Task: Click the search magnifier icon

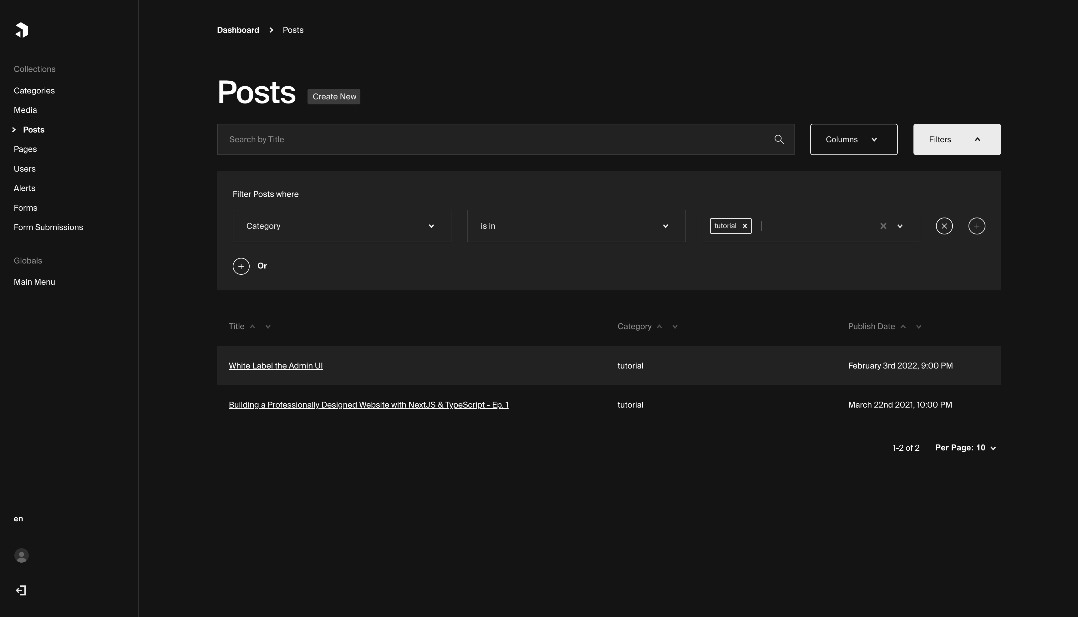Action: click(x=779, y=139)
